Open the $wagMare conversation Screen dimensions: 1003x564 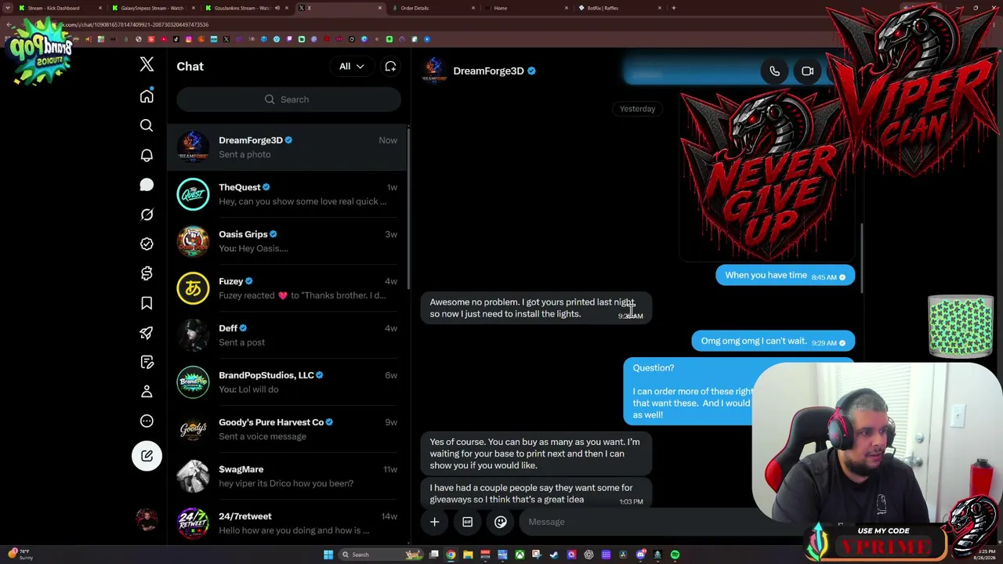point(288,476)
